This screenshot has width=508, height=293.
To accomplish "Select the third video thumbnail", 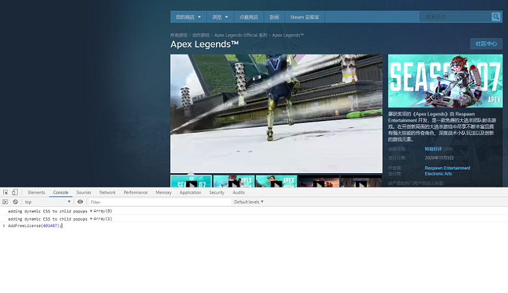I will pos(277,182).
